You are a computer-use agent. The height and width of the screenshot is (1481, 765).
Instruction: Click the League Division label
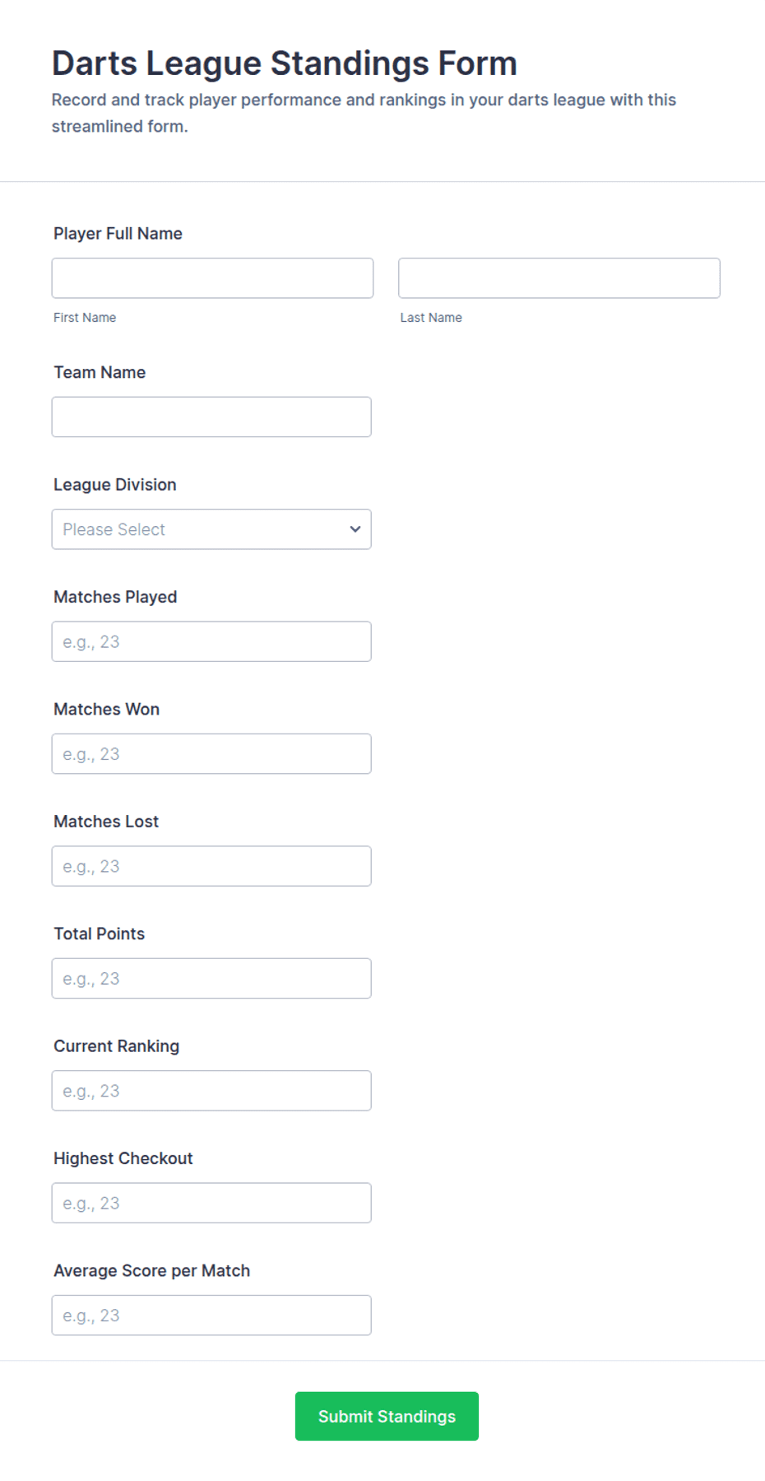tap(115, 485)
